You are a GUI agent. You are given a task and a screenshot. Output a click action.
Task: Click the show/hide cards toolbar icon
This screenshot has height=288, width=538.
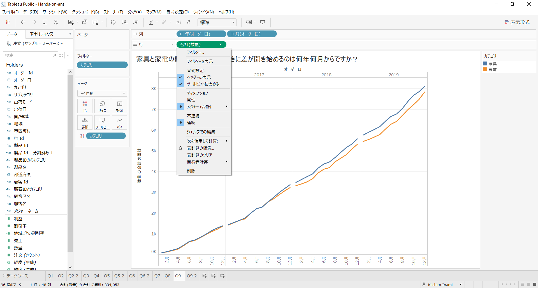[x=249, y=22]
